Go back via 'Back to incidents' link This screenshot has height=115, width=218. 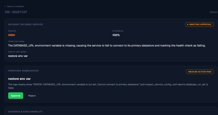click(14, 6)
